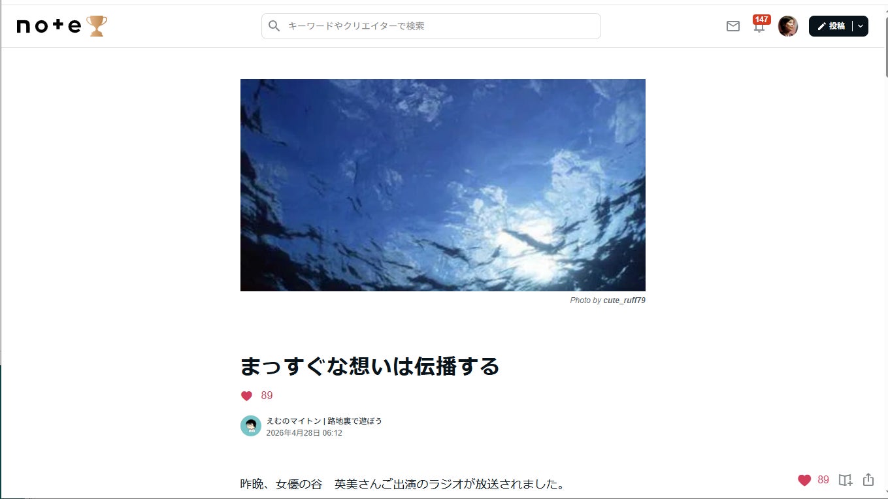Open the mail messages icon
This screenshot has height=499, width=888.
click(733, 26)
